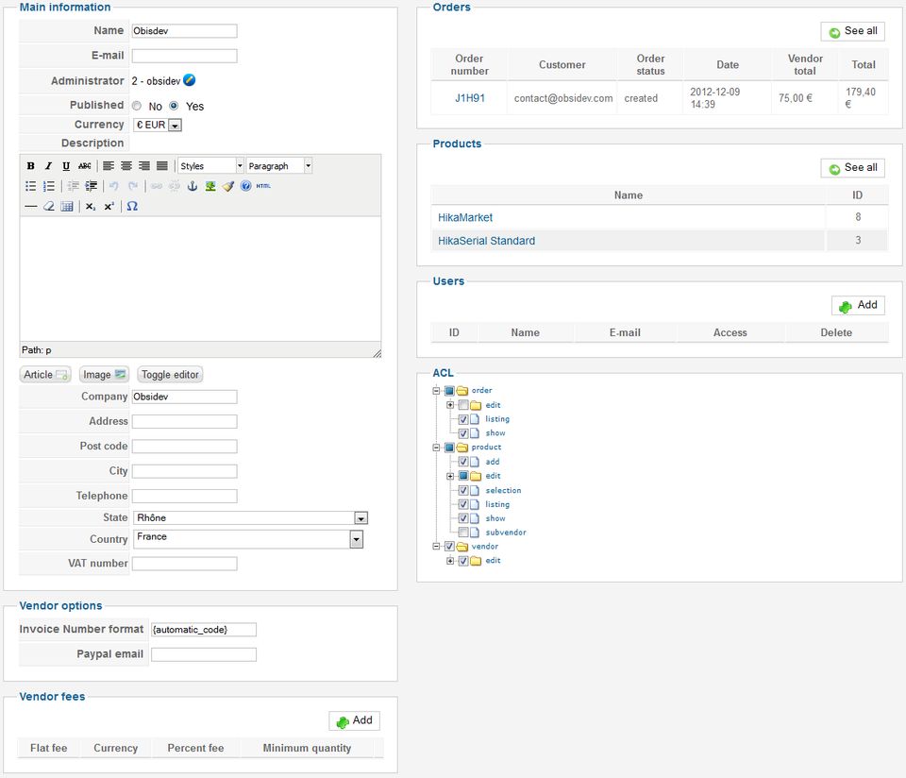906x778 pixels.
Task: Click See all in Products section
Action: pos(853,168)
